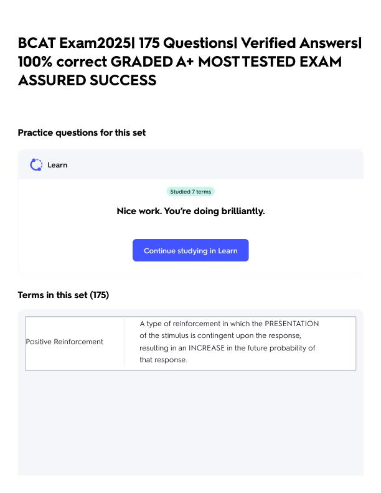This screenshot has height=493, width=381.
Task: Click the capitalized word PRESENTATION in definition
Action: [292, 324]
